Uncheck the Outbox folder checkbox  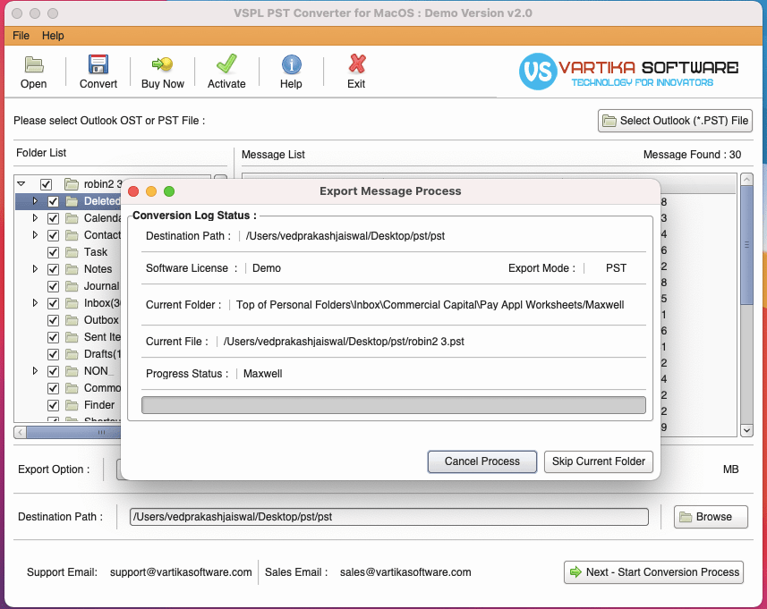pos(54,320)
